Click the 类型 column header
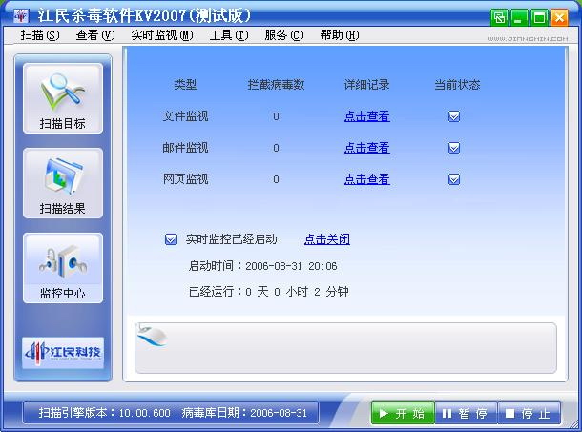 click(185, 85)
